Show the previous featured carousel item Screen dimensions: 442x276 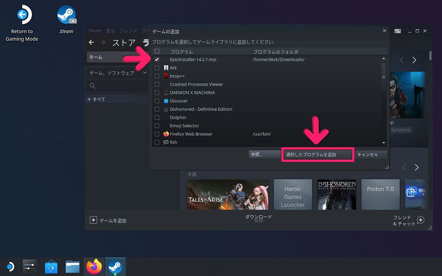402,60
